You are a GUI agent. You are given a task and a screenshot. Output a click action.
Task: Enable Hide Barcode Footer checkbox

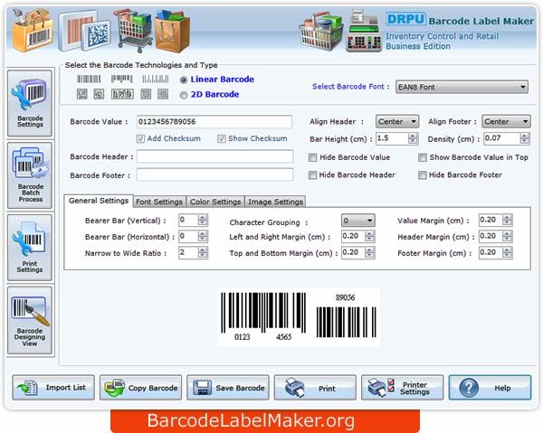tap(422, 175)
